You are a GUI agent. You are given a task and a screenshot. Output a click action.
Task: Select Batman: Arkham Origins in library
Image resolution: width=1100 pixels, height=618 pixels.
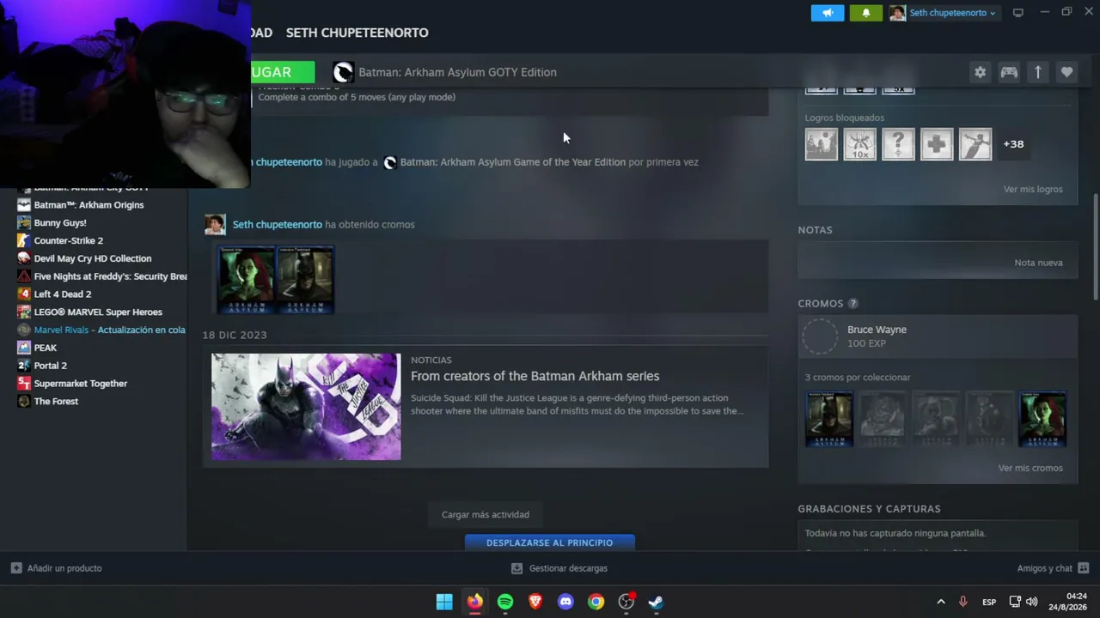89,205
